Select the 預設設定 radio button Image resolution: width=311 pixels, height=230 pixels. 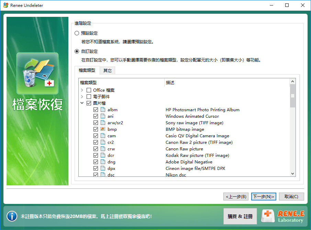point(77,33)
